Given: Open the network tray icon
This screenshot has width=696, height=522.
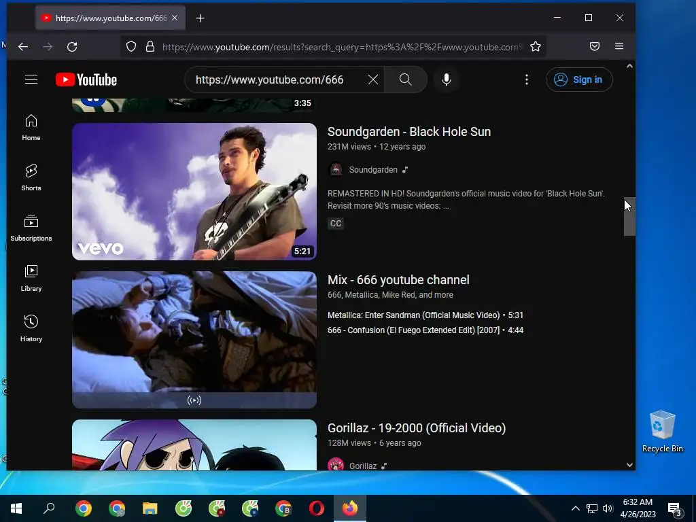Looking at the screenshot, I should 592,508.
